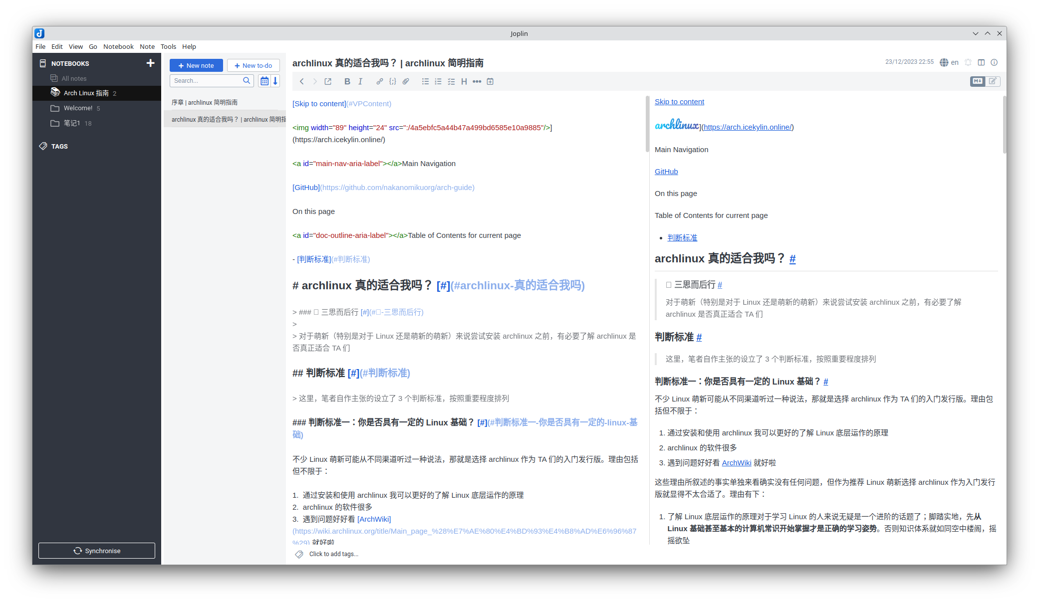Open the Notebook menu
1039x603 pixels.
point(118,46)
